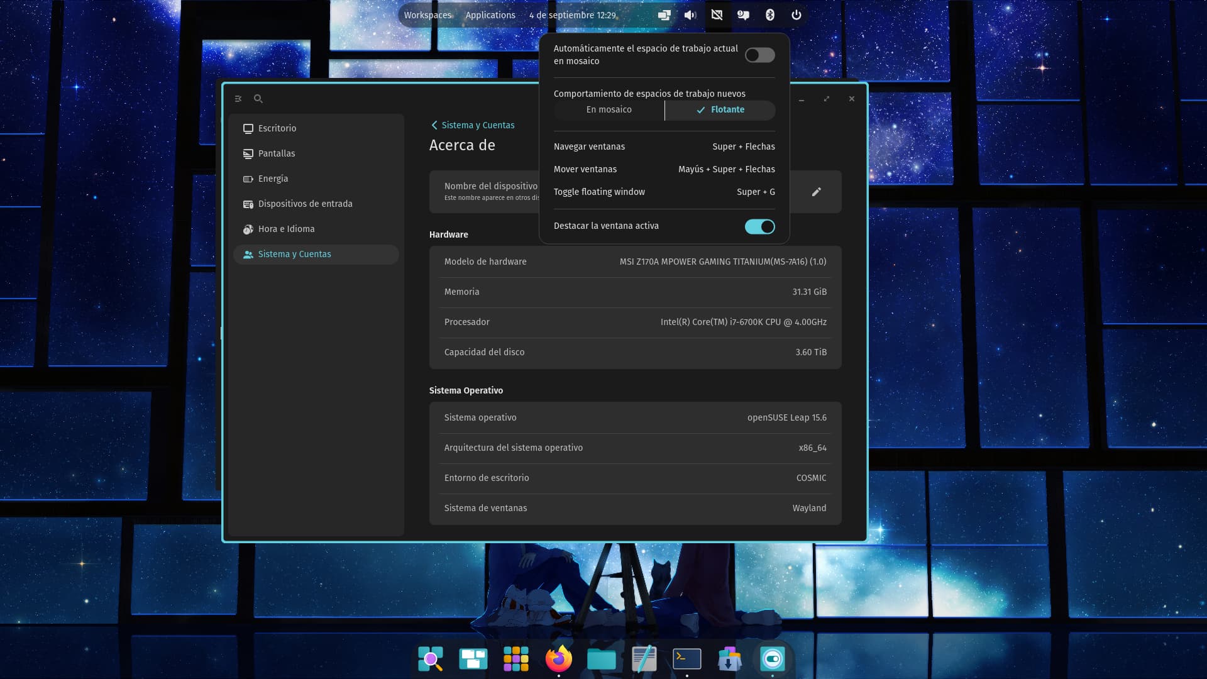Open search in the Settings window
This screenshot has width=1207, height=679.
pyautogui.click(x=258, y=99)
